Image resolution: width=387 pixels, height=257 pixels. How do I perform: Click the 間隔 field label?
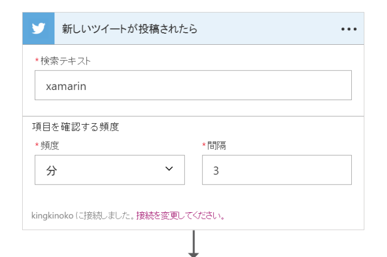tap(216, 146)
